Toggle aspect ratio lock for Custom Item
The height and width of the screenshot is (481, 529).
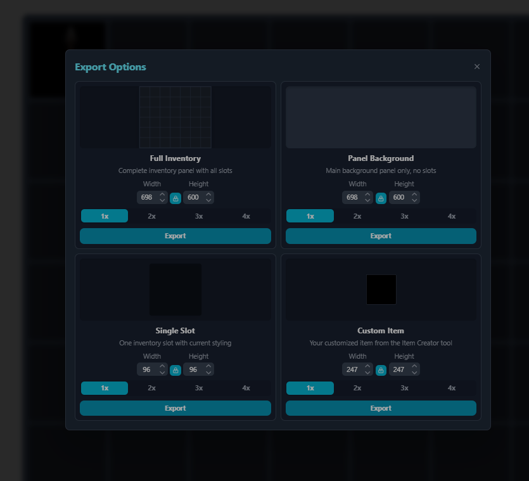(381, 370)
